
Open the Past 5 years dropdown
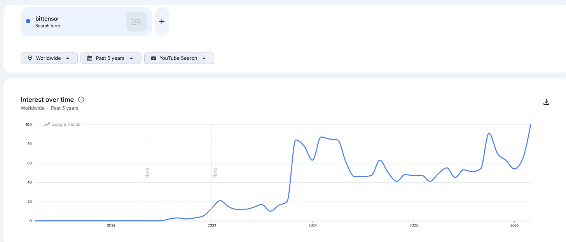[111, 58]
